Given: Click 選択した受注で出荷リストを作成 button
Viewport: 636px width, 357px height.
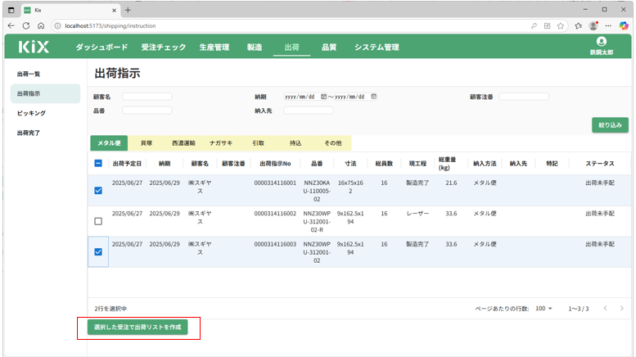Looking at the screenshot, I should 138,327.
